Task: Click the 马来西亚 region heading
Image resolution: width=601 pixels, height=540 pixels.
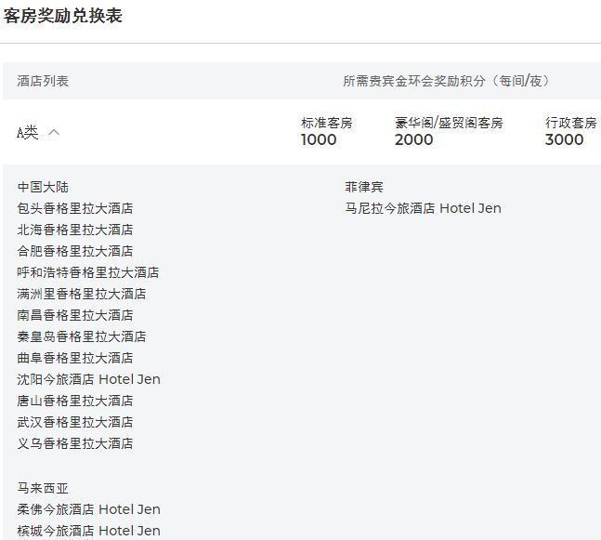Action: click(x=43, y=488)
